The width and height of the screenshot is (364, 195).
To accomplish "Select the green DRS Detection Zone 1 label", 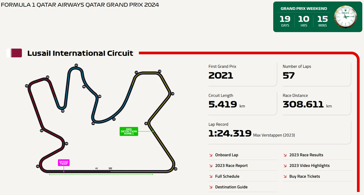I will [x=129, y=131].
